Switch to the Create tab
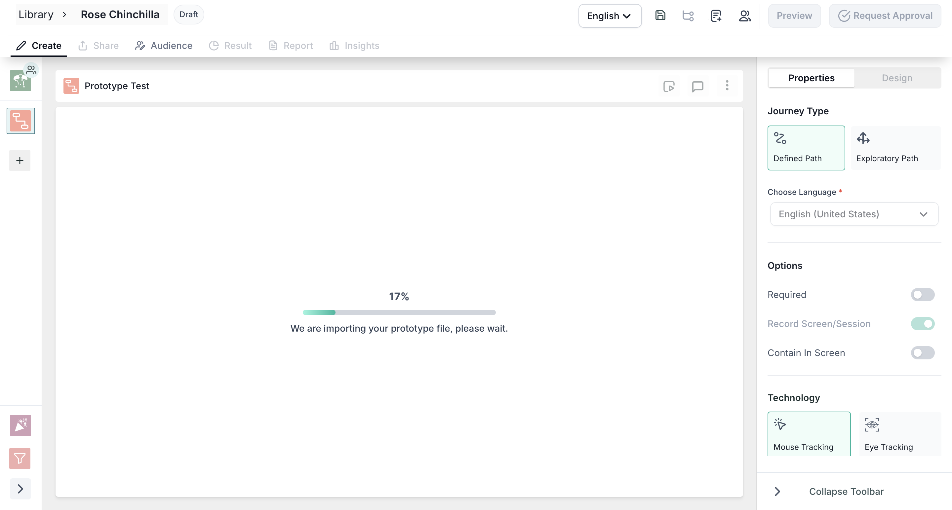Viewport: 952px width, 510px height. pyautogui.click(x=39, y=46)
